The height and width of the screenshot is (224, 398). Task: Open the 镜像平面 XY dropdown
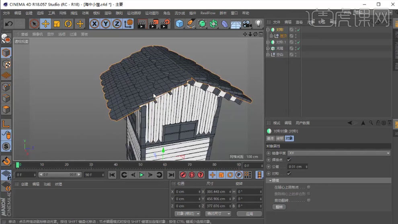point(339,153)
